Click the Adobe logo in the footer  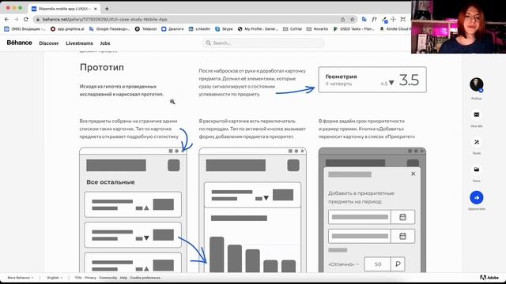coord(489,278)
